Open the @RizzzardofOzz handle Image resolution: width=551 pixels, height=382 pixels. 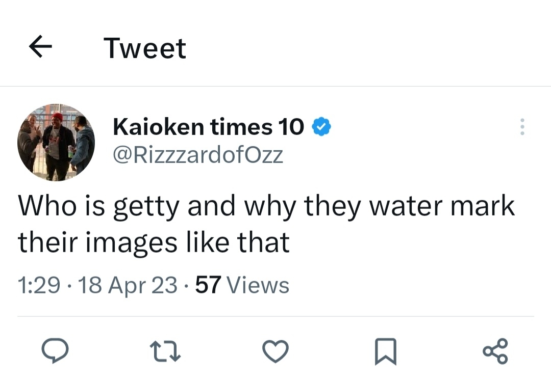click(198, 154)
